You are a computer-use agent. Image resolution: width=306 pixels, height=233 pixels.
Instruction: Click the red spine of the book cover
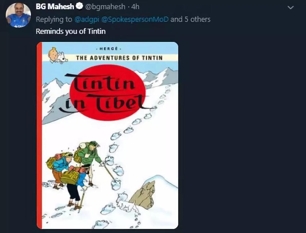tap(39, 134)
